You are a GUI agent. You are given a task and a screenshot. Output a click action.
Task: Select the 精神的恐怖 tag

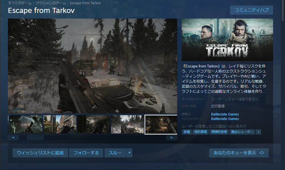[219, 132]
